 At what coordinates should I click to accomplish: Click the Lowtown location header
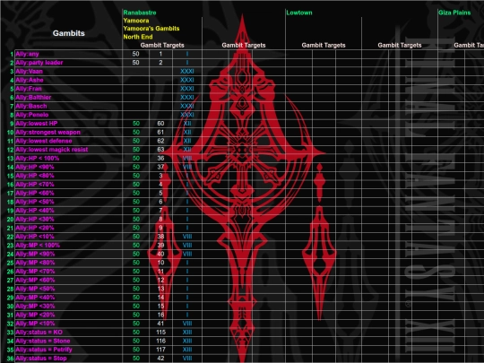(299, 13)
